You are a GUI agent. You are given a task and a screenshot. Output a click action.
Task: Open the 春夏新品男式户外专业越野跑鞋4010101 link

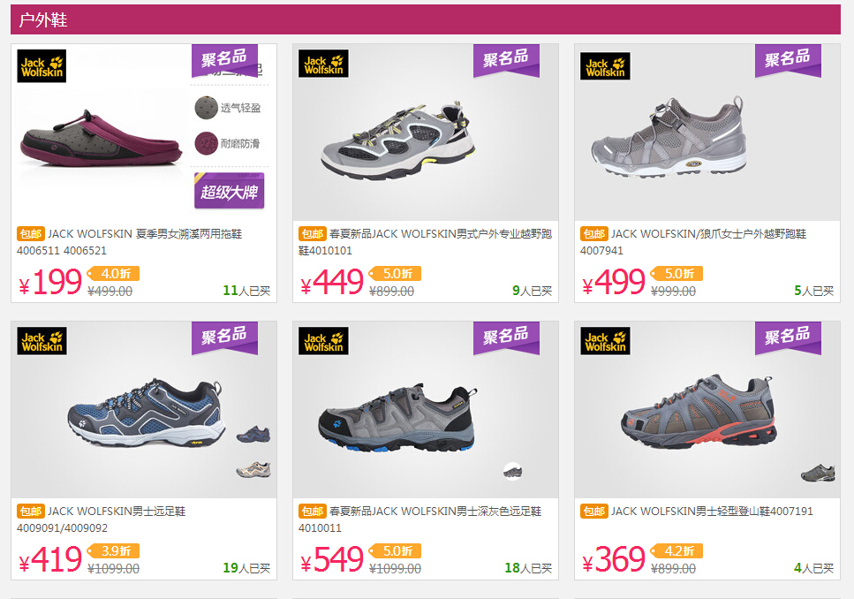tap(426, 242)
